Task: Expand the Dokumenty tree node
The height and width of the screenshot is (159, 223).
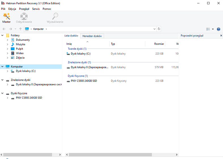Action: tap(8, 40)
